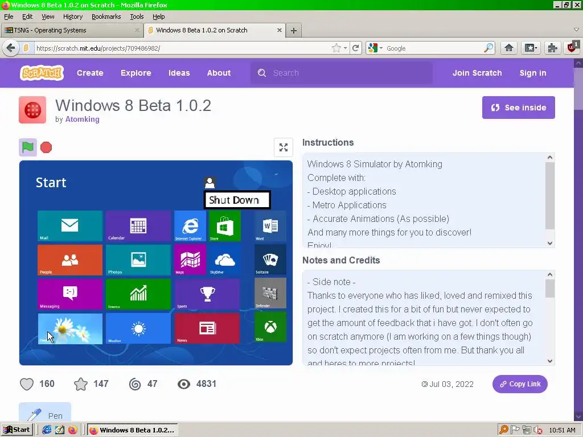The image size is (583, 437).
Task: Click the Firefox Home button
Action: tap(509, 48)
